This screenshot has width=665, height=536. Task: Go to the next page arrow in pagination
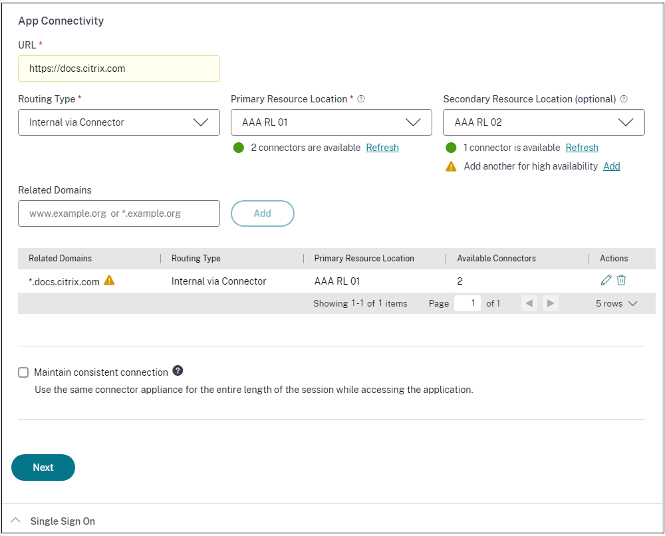550,303
